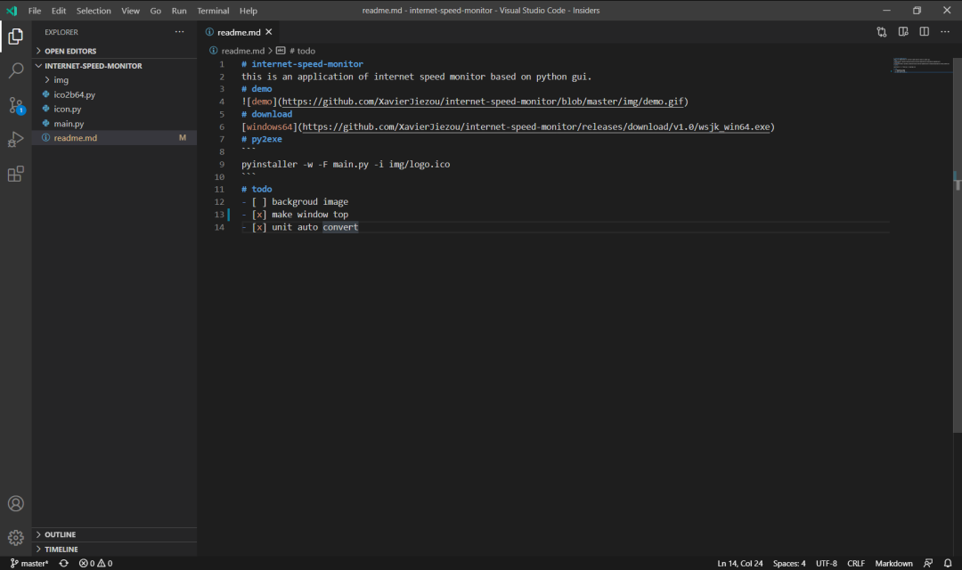Select readme.md in the explorer tree
The height and width of the screenshot is (570, 962).
pyautogui.click(x=114, y=138)
